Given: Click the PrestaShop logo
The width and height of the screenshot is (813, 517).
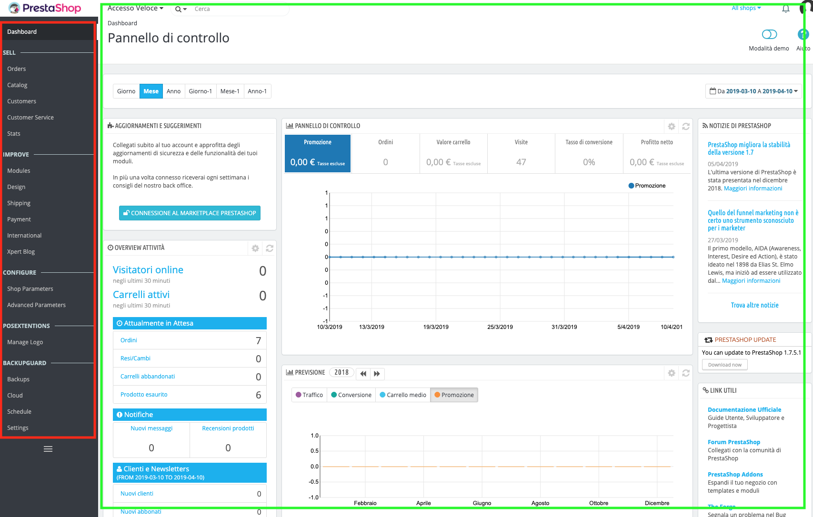Looking at the screenshot, I should (45, 8).
